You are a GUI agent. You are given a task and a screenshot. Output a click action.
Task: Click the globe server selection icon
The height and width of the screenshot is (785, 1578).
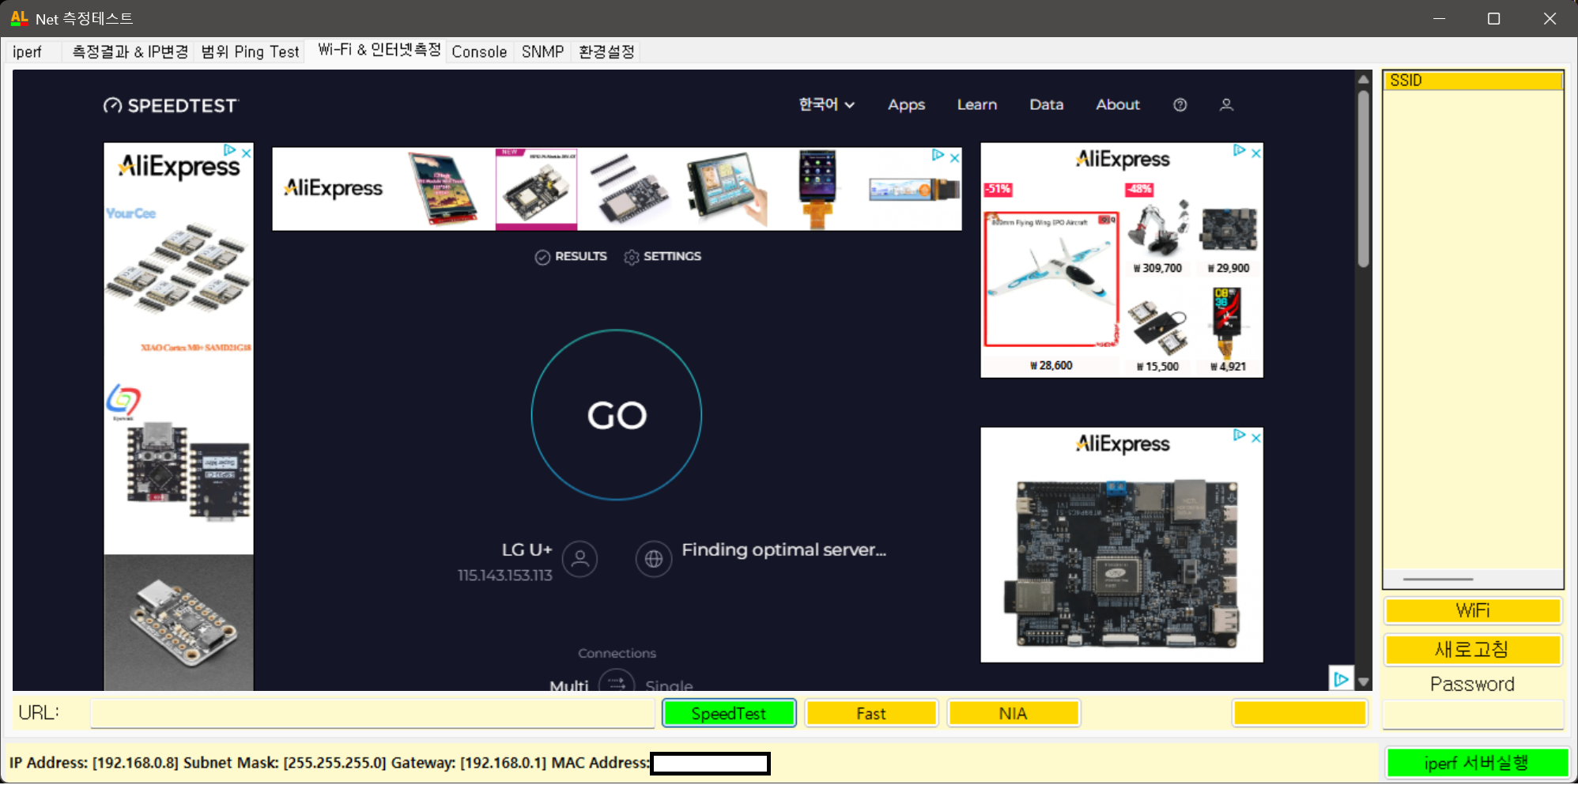654,559
